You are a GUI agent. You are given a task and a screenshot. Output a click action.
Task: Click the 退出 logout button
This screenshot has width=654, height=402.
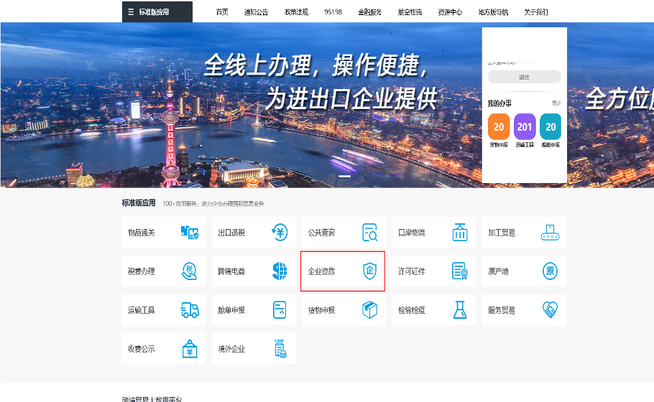(x=525, y=77)
